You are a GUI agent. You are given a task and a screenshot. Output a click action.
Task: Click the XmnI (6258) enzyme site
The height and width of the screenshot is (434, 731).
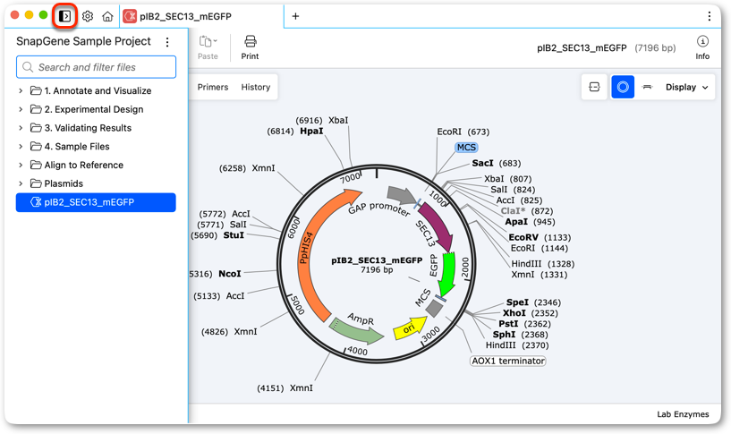coord(247,168)
